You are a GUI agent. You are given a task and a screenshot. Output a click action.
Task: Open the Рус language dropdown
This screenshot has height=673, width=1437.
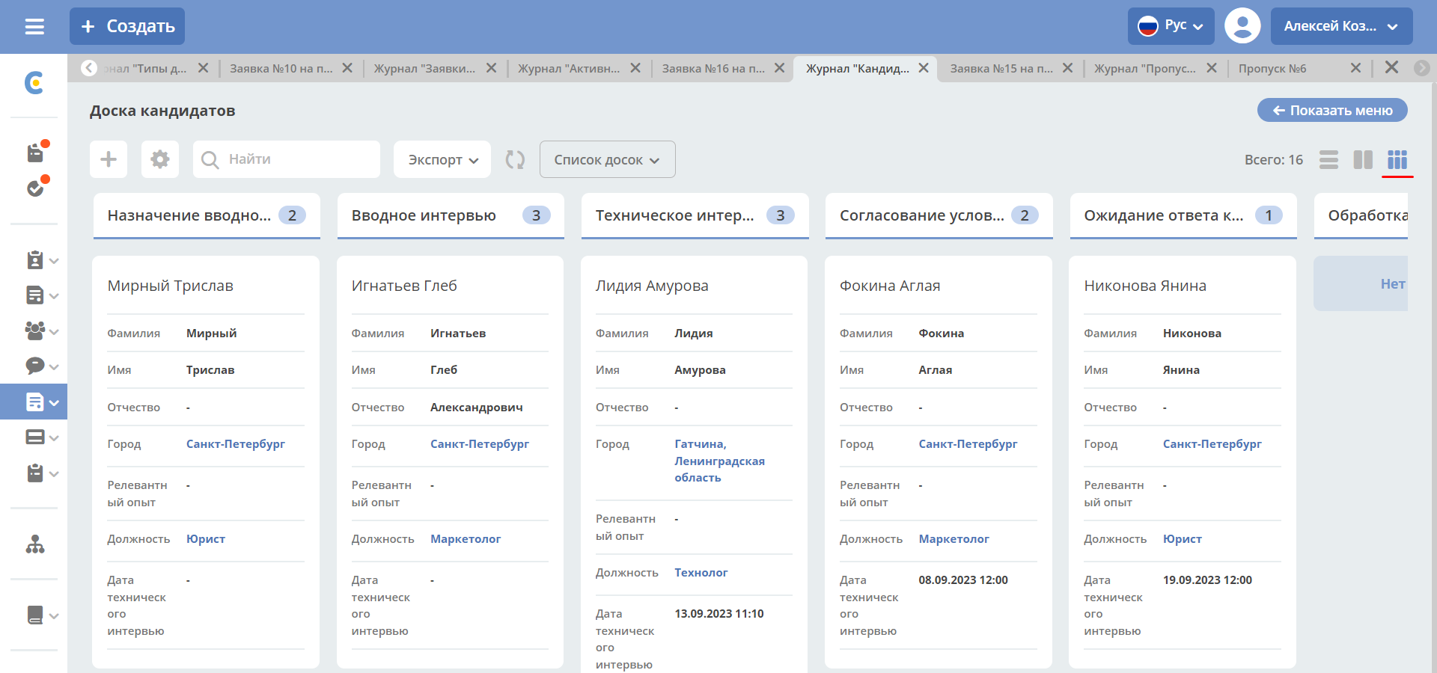click(1171, 26)
